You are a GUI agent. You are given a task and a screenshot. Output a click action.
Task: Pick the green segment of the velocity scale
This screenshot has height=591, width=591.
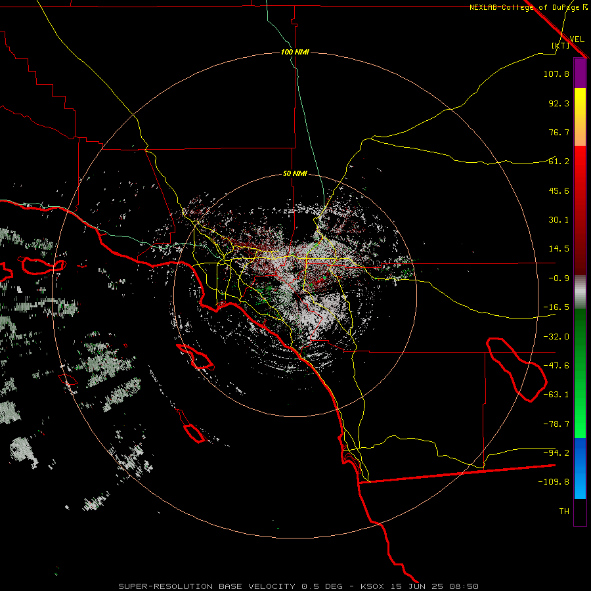(580, 373)
